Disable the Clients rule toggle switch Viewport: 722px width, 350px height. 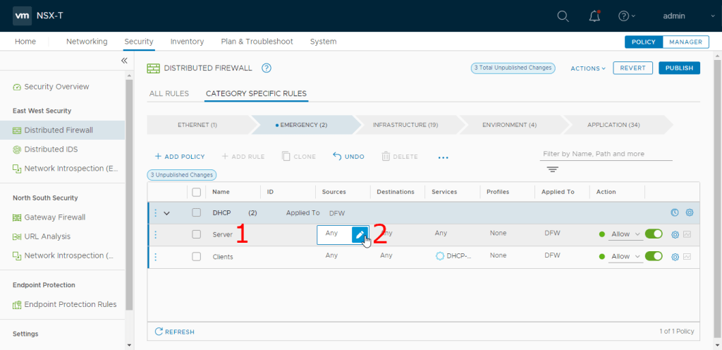point(654,256)
